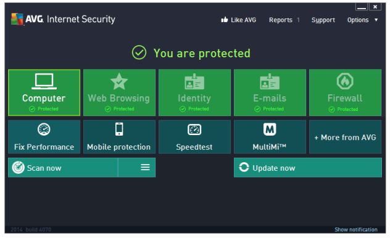Click the Show notification link

coord(355,229)
